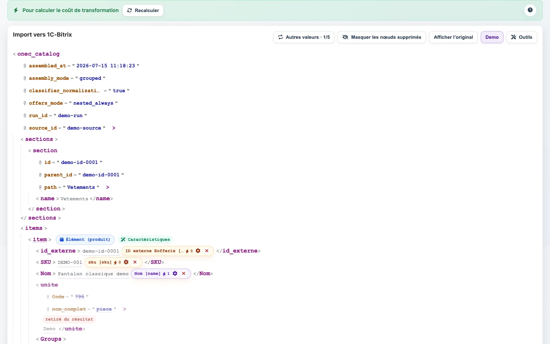Viewport: 550px width, 344px height.
Task: Click the path value "Vetements"
Action: (x=81, y=187)
